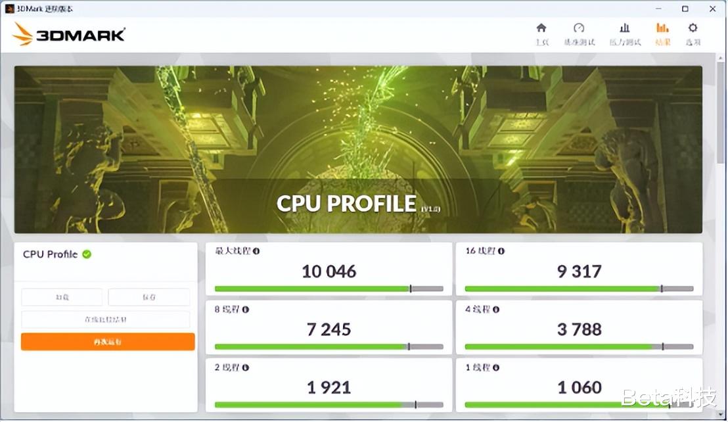Screen dimensions: 728x422
Task: Show info for the 2 threads score
Action: (246, 367)
